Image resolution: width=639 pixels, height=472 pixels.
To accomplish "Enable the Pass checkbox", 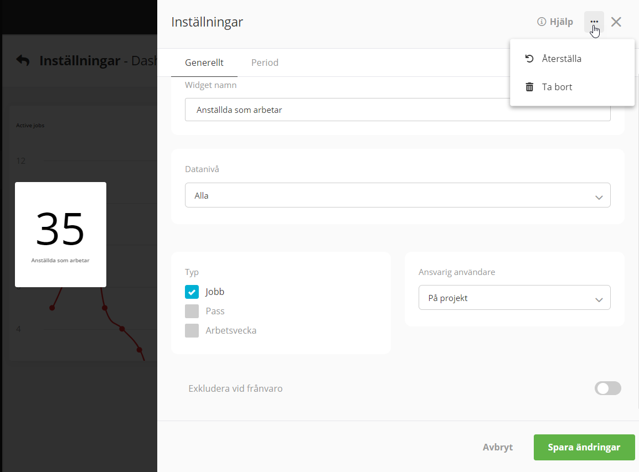I will (192, 311).
